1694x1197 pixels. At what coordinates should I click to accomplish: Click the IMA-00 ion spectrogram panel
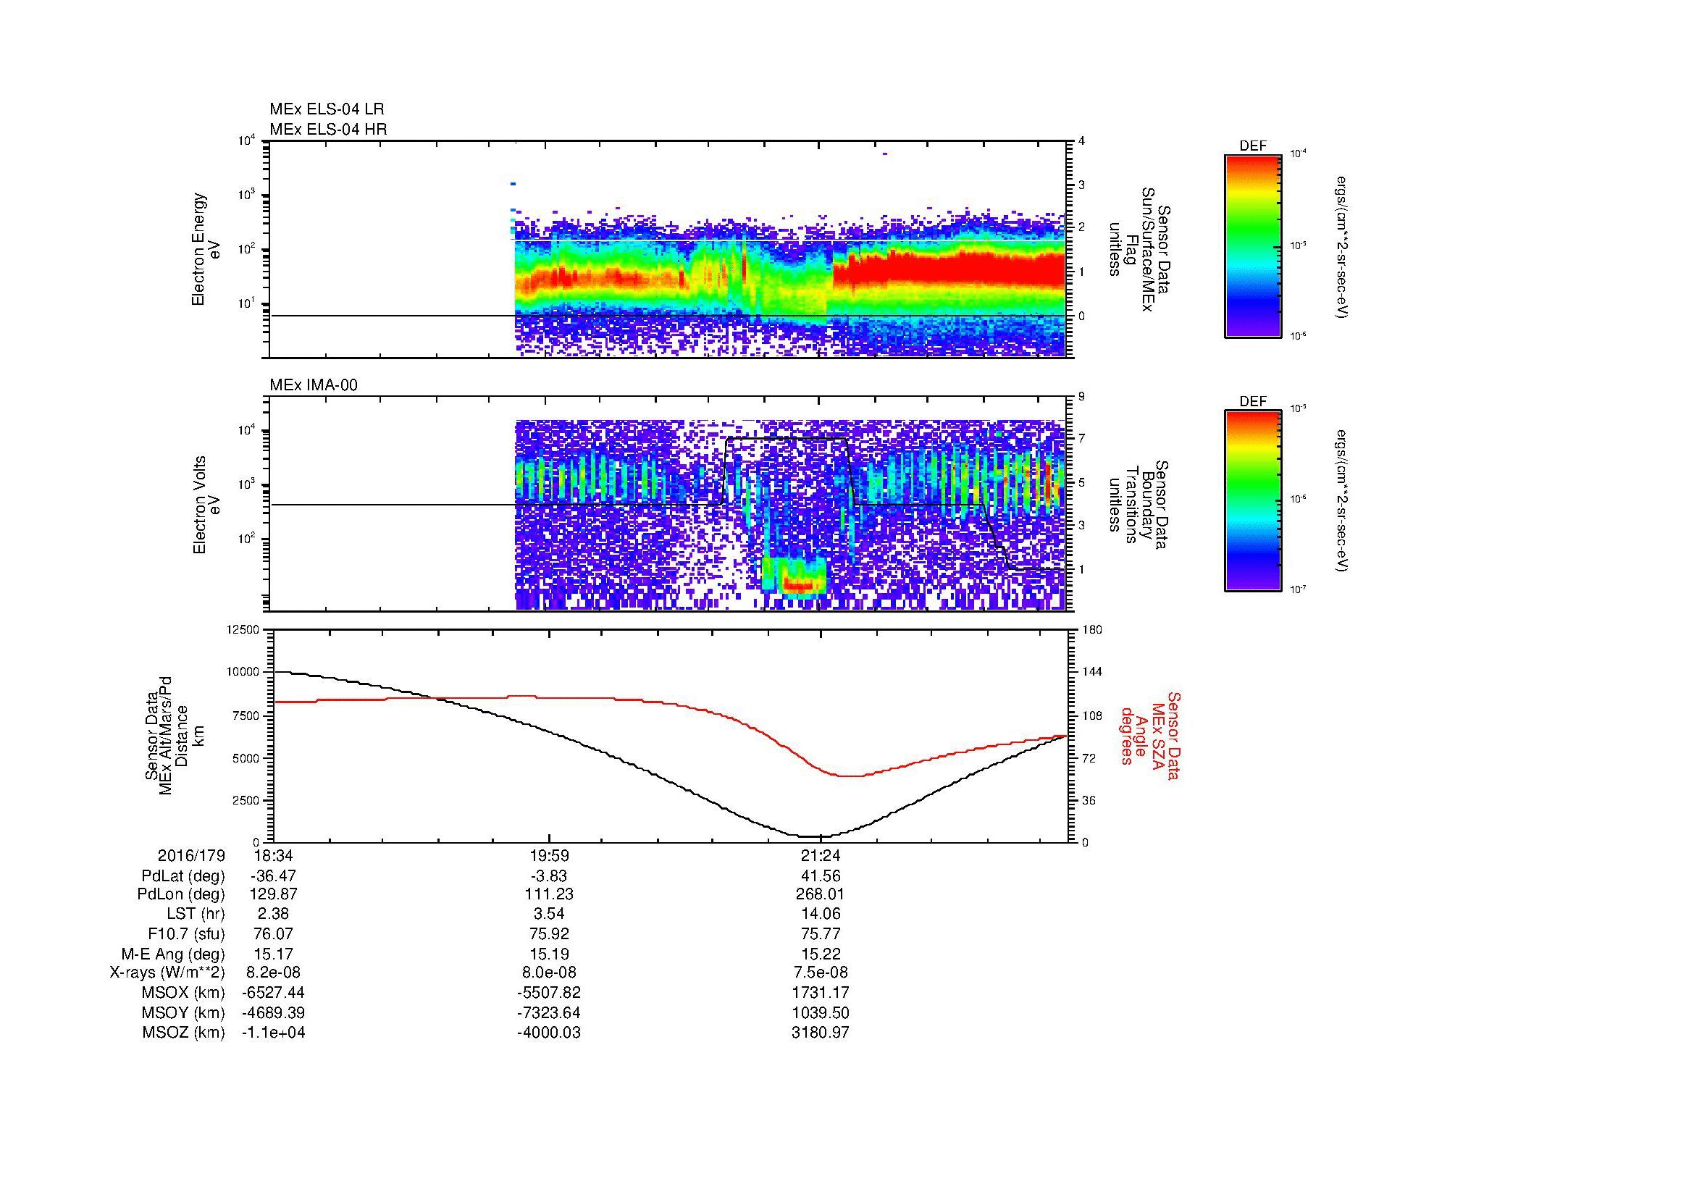(x=669, y=504)
